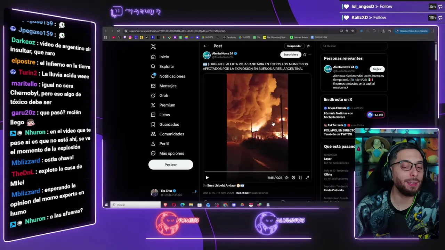Screen dimensions: 445x250
Task: Open Alerta News 24 post author name
Action: pyautogui.click(x=222, y=53)
